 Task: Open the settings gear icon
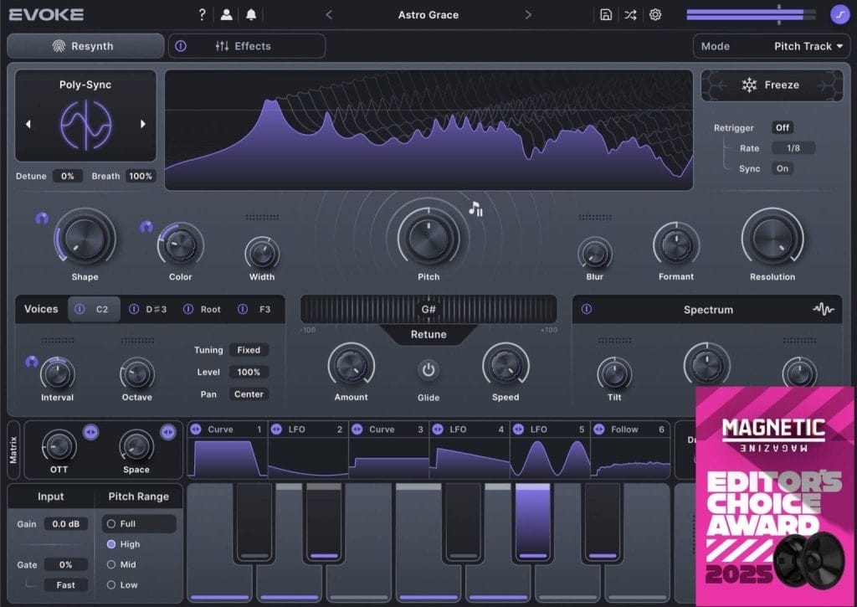pos(655,14)
